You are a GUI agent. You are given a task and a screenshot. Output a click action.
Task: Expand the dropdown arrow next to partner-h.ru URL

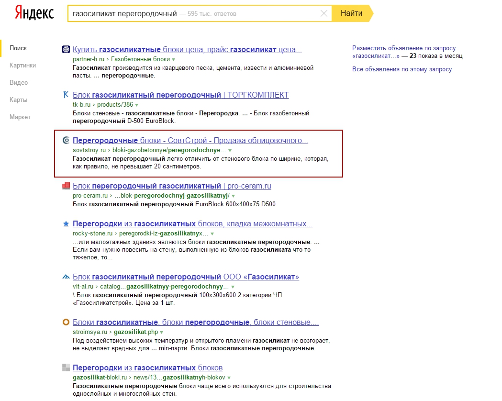tap(174, 59)
